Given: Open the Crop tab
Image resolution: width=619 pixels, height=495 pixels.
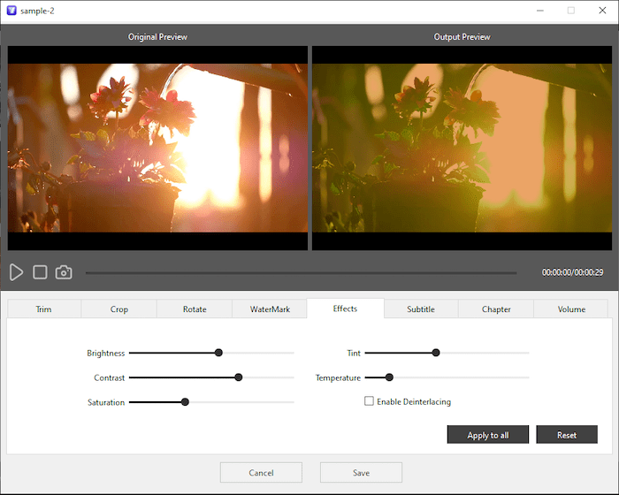Looking at the screenshot, I should (x=119, y=309).
